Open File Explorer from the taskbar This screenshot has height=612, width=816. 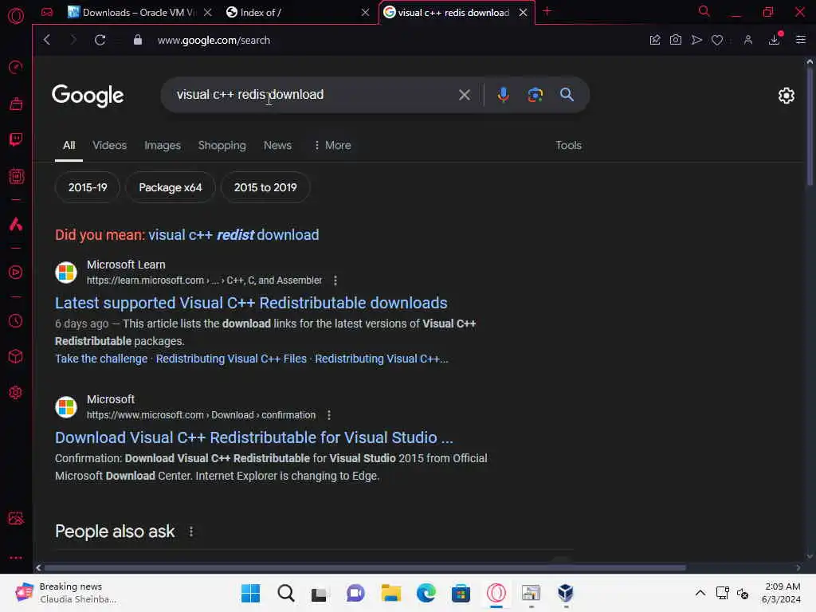390,593
